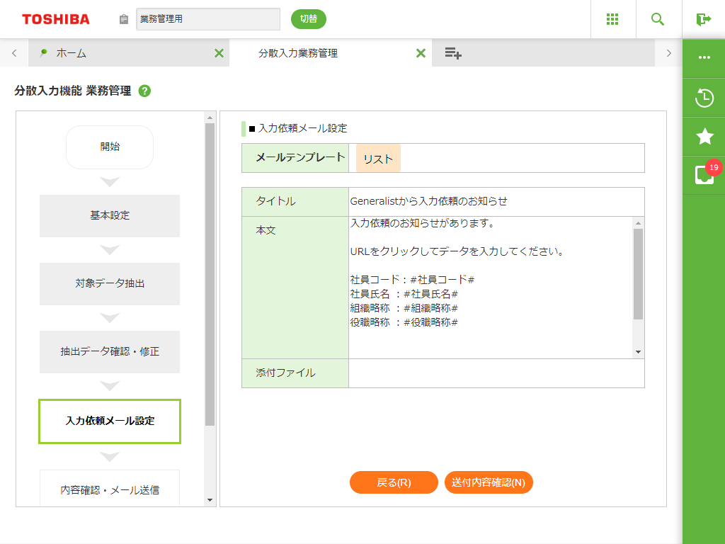Select the 分散入力業務管理 tab
This screenshot has width=725, height=544.
pyautogui.click(x=312, y=53)
